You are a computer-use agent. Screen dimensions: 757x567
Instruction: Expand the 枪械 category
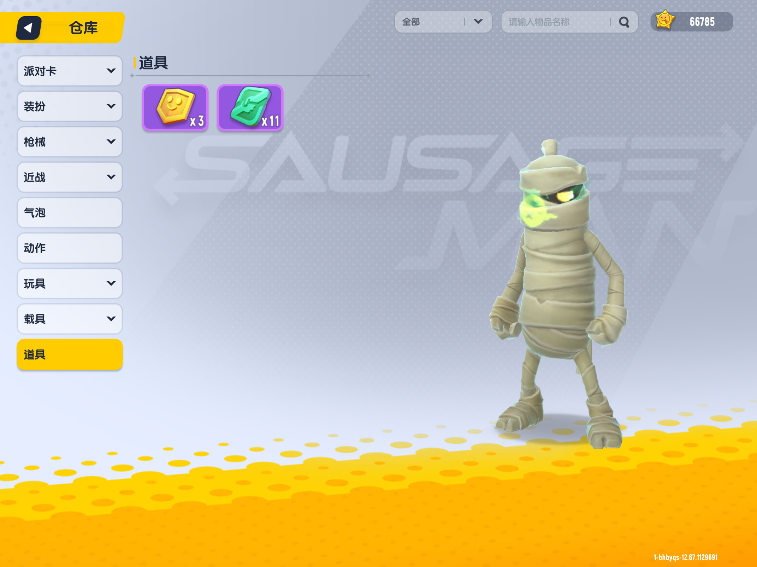[69, 142]
